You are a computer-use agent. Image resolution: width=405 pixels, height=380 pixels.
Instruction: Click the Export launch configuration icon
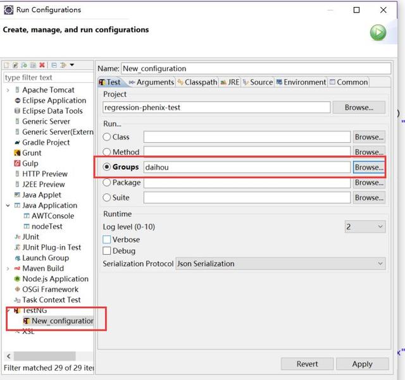click(24, 65)
